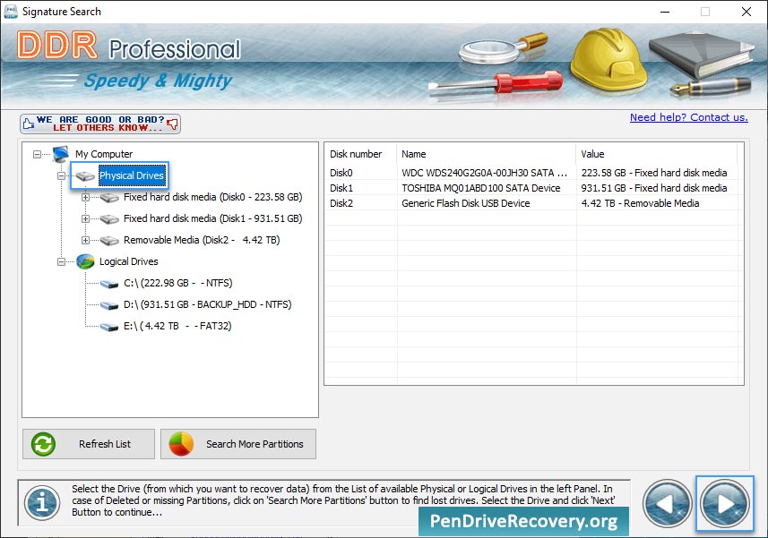Select Fixed hard disk media Disk1 - 931.51 GB
Screen dimensions: 768x538
click(x=212, y=218)
